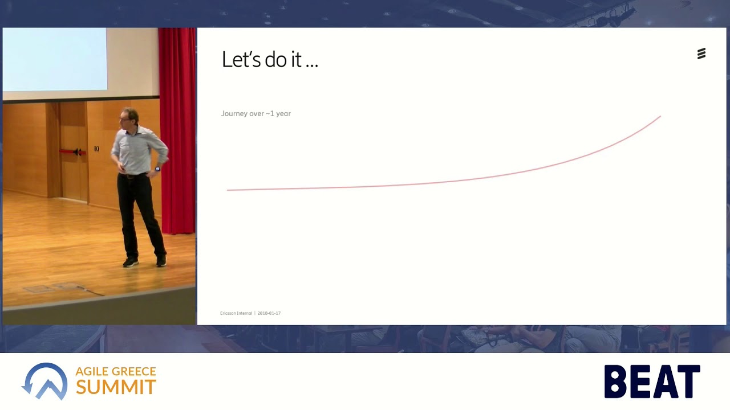The width and height of the screenshot is (730, 410).
Task: Click the Ericsson logo on the slide
Action: click(x=701, y=54)
